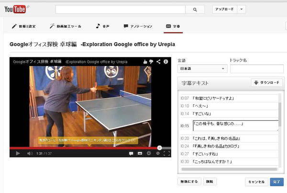Switch to the アノテーション tab
Screen dimensions: 287x193
coord(138,26)
